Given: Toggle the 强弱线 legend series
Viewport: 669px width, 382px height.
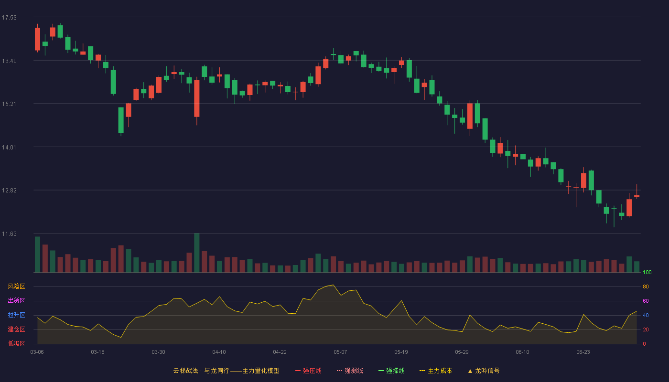Looking at the screenshot, I should [350, 371].
